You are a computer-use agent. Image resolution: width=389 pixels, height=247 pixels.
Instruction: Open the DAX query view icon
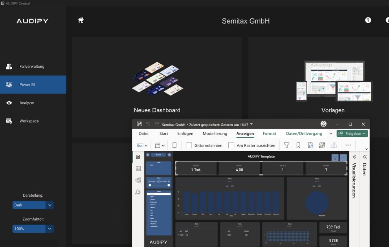pos(138,192)
